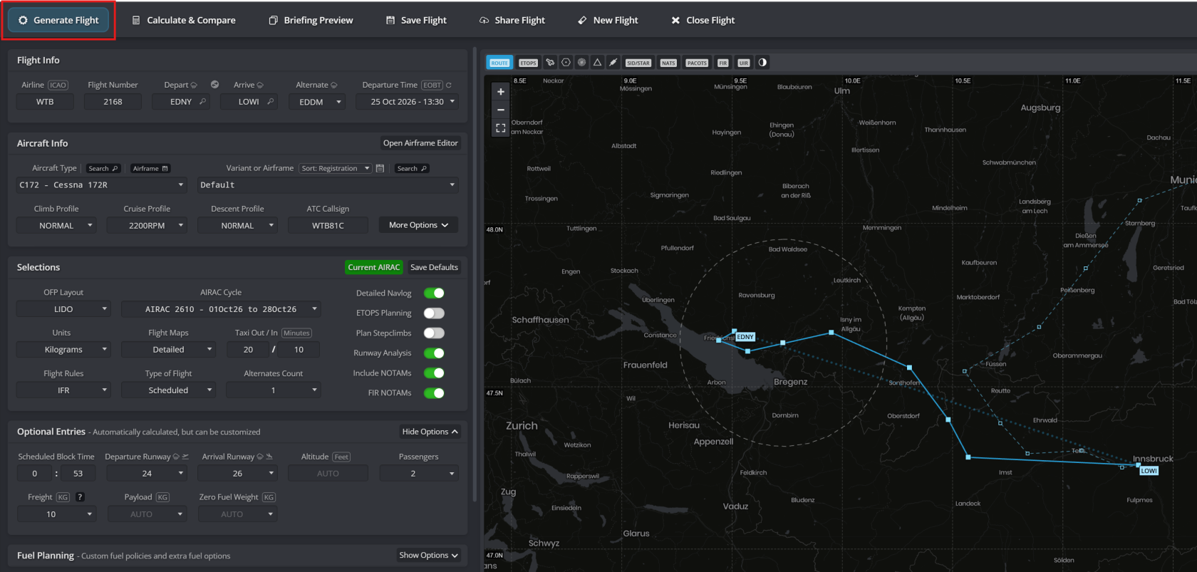Toggle the hexagon airspace icon on the map toolbar
Image resolution: width=1197 pixels, height=572 pixels.
(566, 63)
